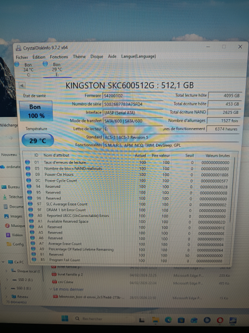This screenshot has width=249, height=333.
Task: Click status orb of Power Cycle Count row
Action: (29, 181)
